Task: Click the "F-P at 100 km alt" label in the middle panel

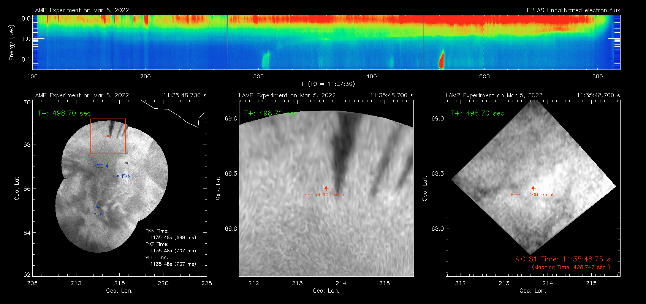Action: [x=326, y=195]
